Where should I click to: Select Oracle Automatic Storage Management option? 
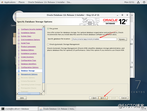[48, 44]
